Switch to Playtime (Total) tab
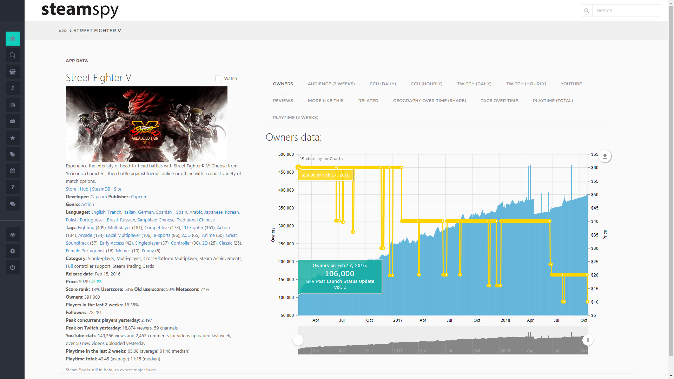This screenshot has width=674, height=379. click(x=553, y=101)
